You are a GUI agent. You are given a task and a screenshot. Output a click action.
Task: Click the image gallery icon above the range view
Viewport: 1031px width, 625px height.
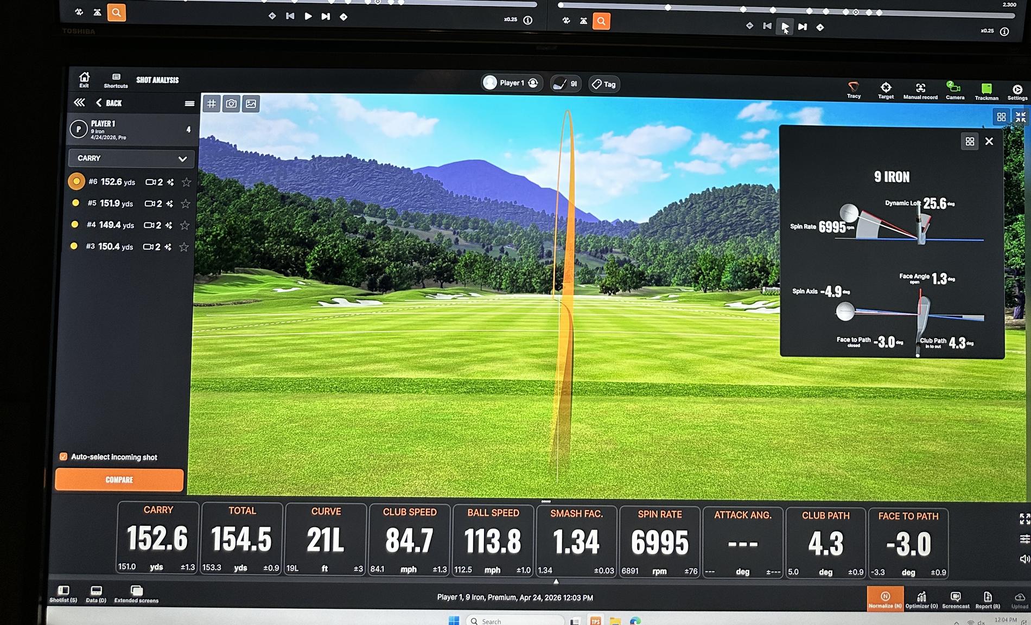251,103
